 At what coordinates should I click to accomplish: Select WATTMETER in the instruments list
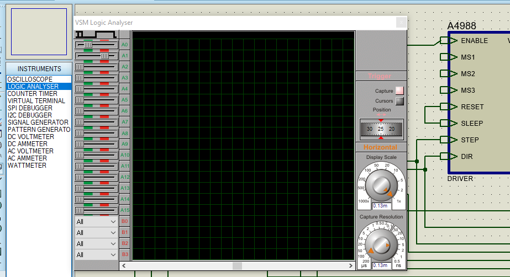(x=39, y=166)
